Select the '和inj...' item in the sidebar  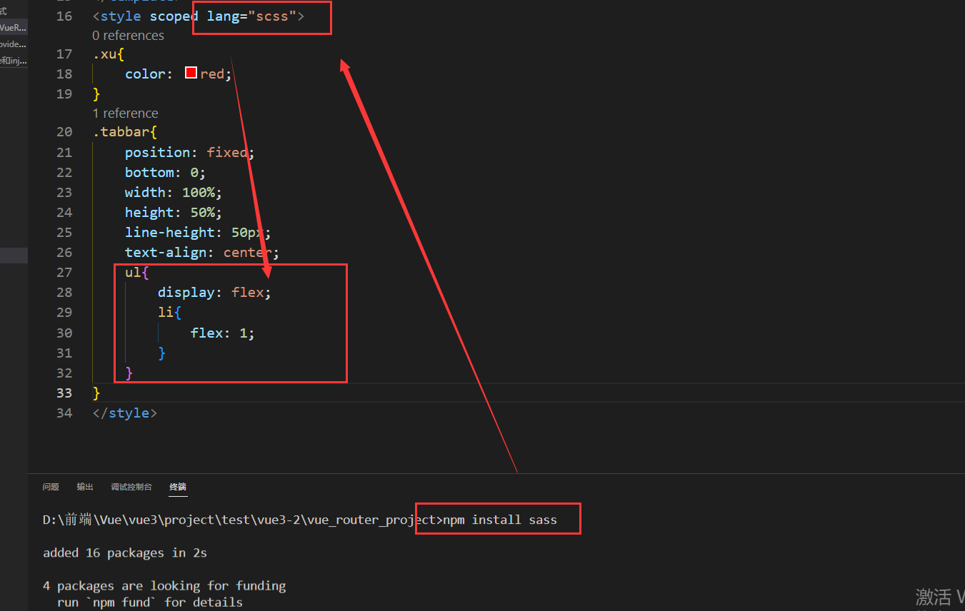[x=13, y=61]
